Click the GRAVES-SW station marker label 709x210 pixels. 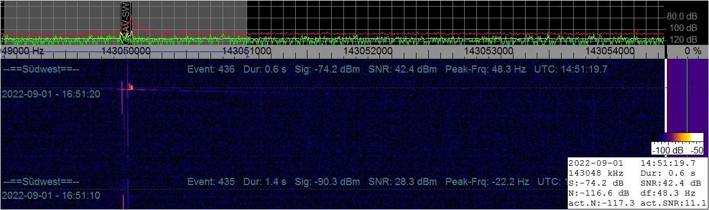pyautogui.click(x=126, y=17)
